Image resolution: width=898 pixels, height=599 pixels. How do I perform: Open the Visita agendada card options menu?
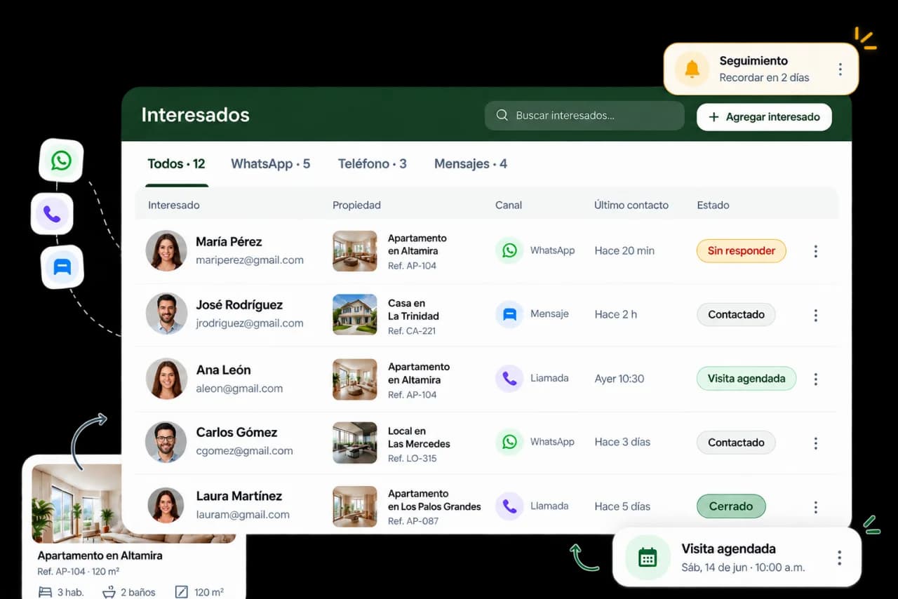click(x=839, y=558)
